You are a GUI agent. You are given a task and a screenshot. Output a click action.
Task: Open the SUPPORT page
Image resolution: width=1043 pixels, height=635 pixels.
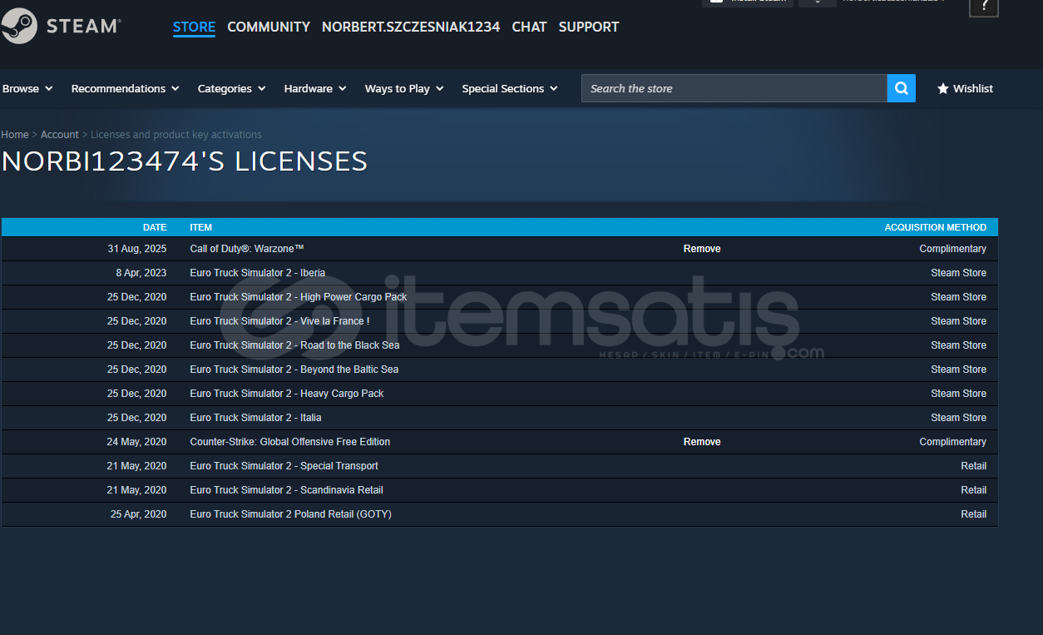[589, 27]
